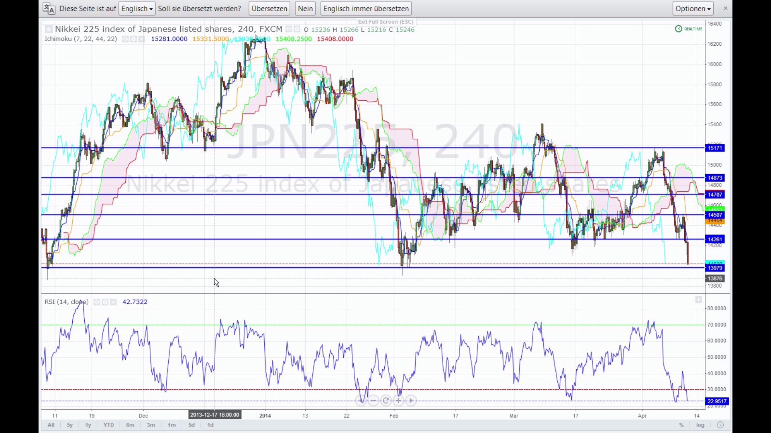This screenshot has height=433, width=771.
Task: Open RSI indicator settings gear
Action: (x=105, y=302)
